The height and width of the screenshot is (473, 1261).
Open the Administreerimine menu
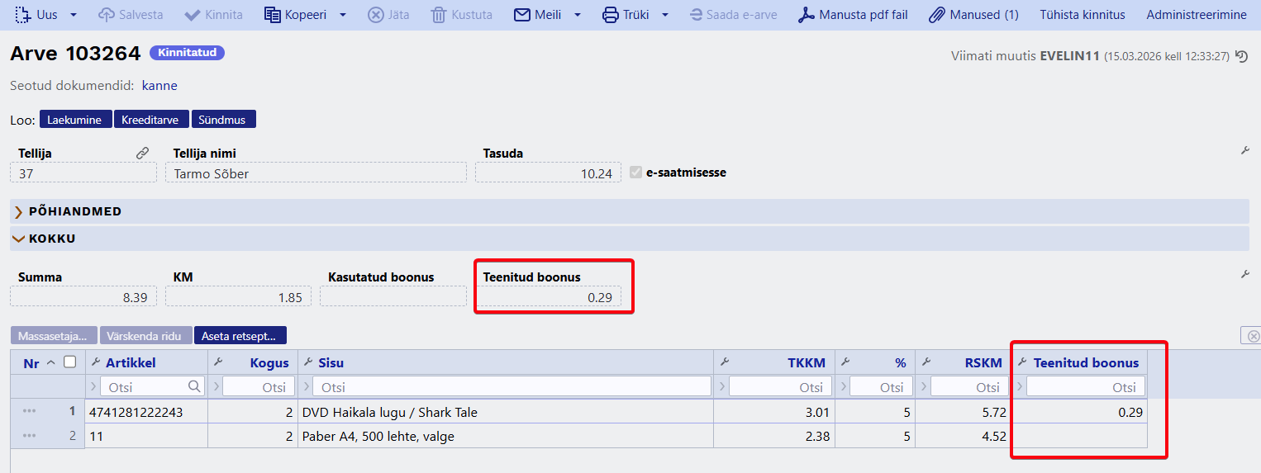[x=1196, y=15]
